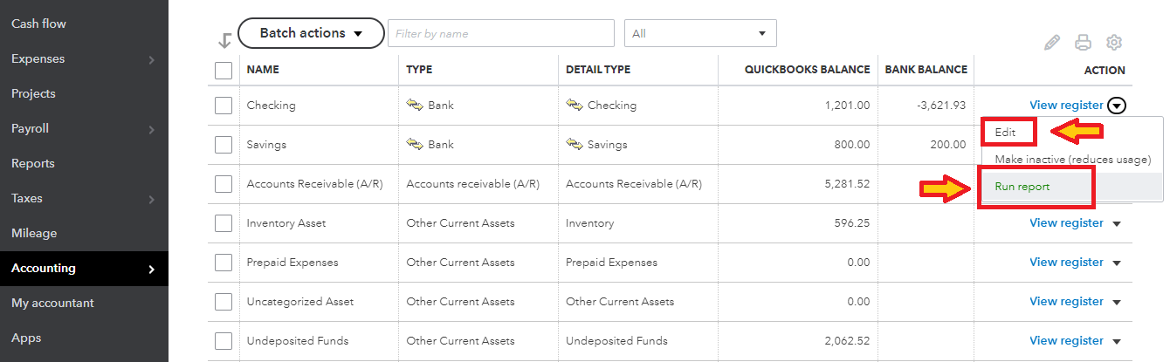Click the sort arrow icon beside Batch actions
The width and height of the screenshot is (1170, 362).
tap(224, 40)
